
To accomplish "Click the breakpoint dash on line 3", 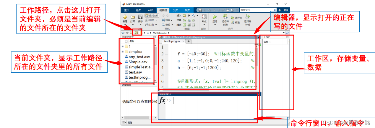I will pos(167,61).
